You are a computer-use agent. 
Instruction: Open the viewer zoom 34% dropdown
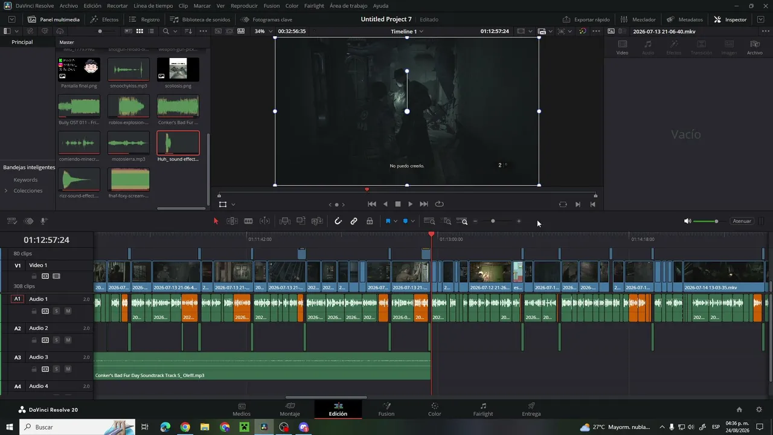pos(263,31)
